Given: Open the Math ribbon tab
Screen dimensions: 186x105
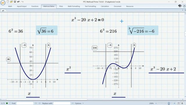Looking at the screenshot, I should 10,6.
